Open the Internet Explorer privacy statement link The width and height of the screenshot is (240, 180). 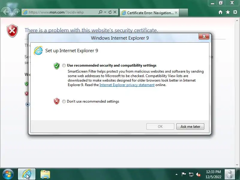pyautogui.click(x=127, y=85)
